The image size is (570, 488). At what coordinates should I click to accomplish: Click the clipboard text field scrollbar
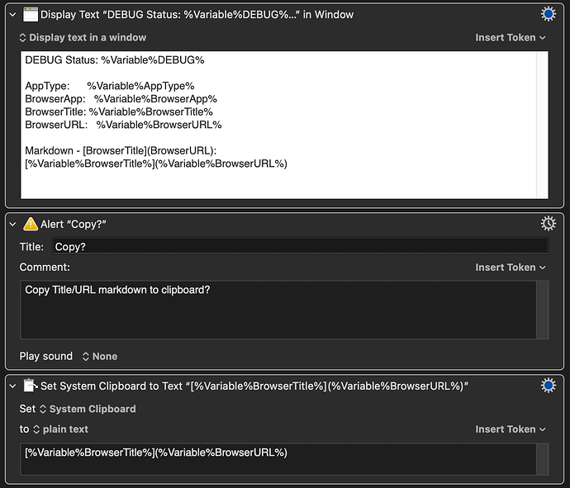543,459
